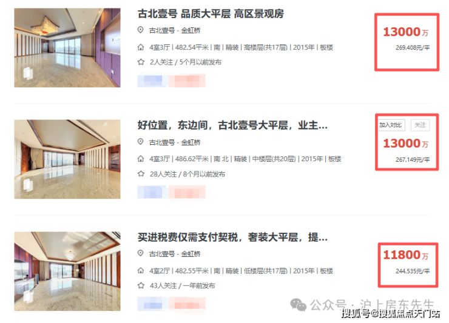Click star icon next to 2人关注
Viewport: 449px width, 323px height.
click(x=141, y=62)
